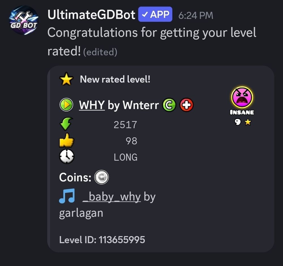Open the WHY level link
The height and width of the screenshot is (266, 283).
tap(92, 105)
